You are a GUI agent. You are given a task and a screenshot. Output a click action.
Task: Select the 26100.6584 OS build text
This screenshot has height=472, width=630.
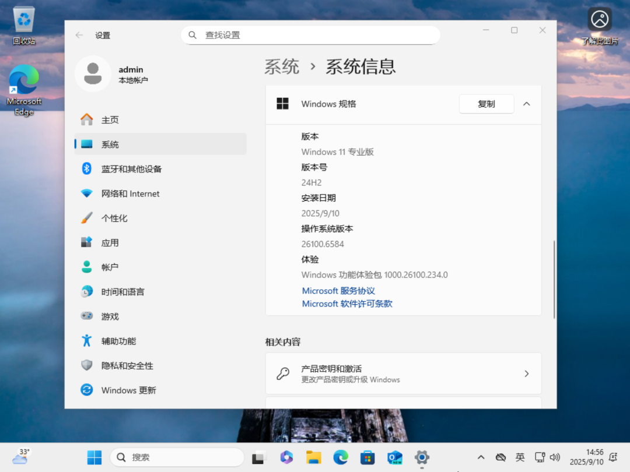[323, 244]
